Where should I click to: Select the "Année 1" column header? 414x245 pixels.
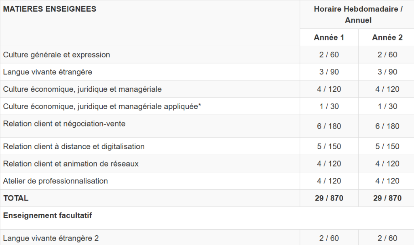[329, 38]
